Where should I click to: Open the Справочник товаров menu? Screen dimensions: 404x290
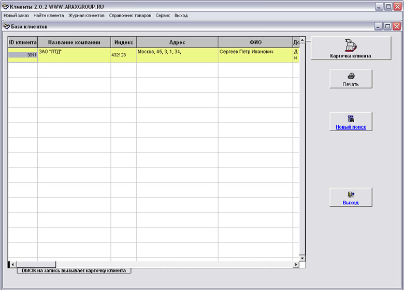130,16
